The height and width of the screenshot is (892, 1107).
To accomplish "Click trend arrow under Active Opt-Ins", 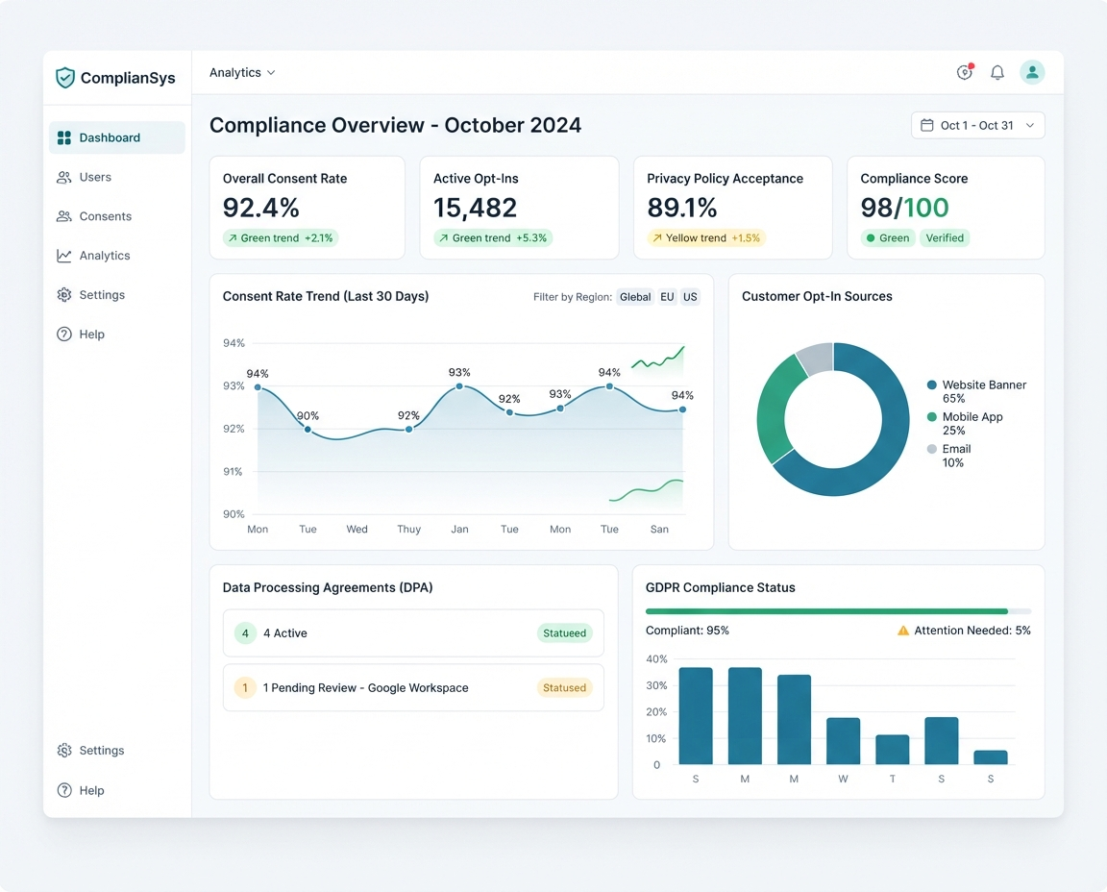I will pos(443,238).
